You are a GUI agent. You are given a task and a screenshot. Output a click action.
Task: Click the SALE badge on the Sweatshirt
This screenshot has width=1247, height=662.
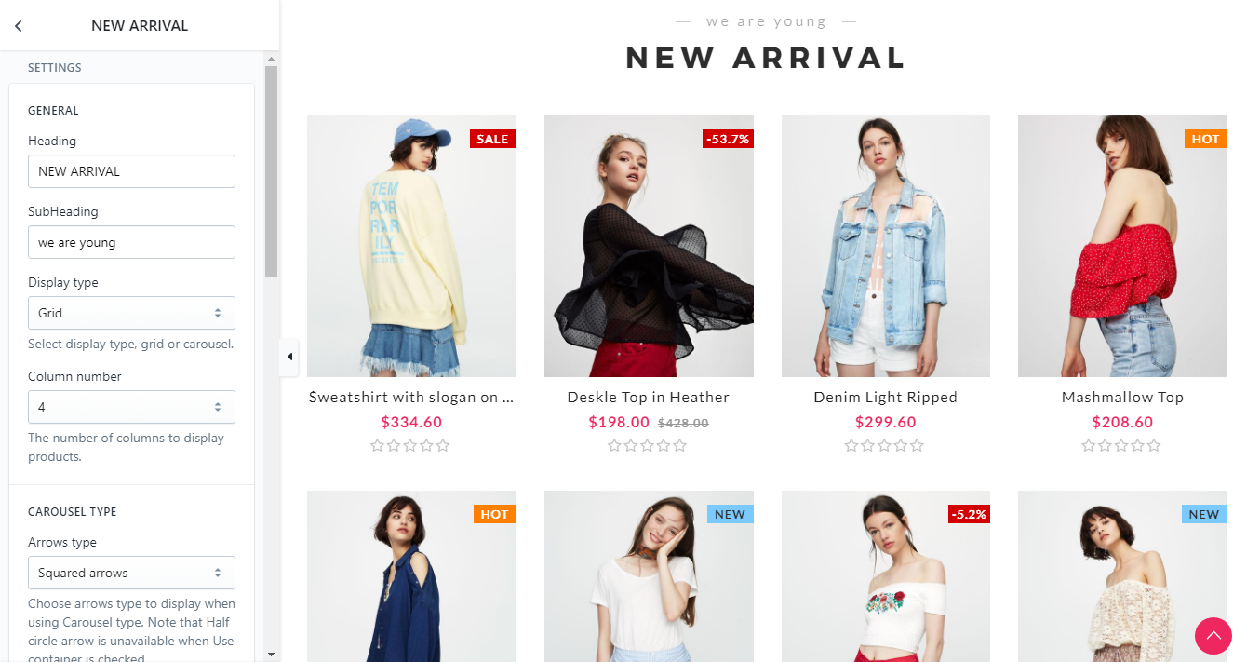(x=492, y=139)
